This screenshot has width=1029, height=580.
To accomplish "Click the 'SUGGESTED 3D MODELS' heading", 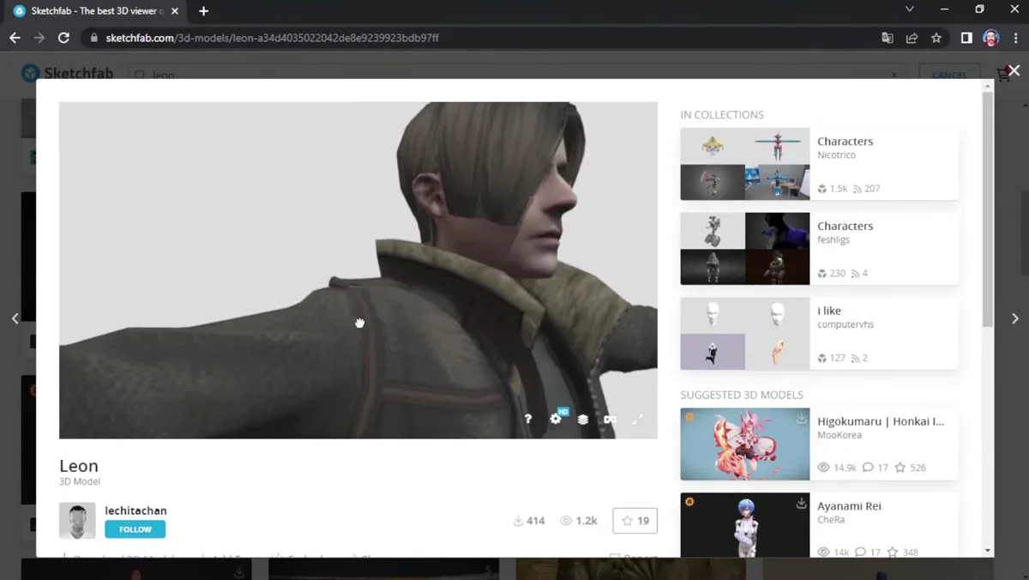I will coord(742,396).
